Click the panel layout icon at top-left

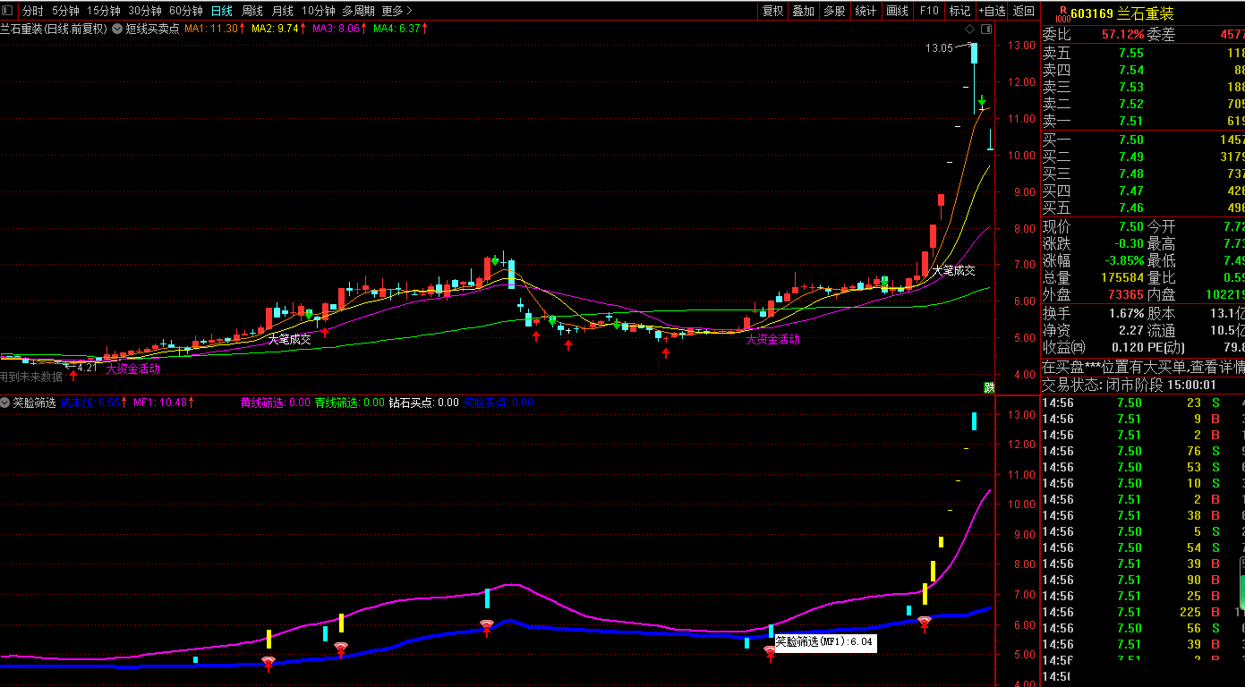tap(9, 11)
